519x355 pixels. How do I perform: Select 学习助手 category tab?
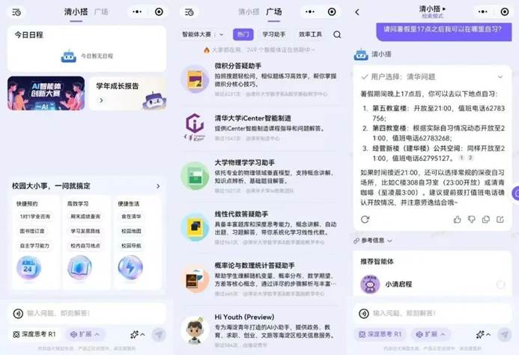pyautogui.click(x=274, y=34)
